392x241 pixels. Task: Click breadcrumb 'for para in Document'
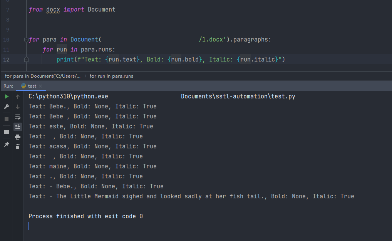tap(43, 76)
